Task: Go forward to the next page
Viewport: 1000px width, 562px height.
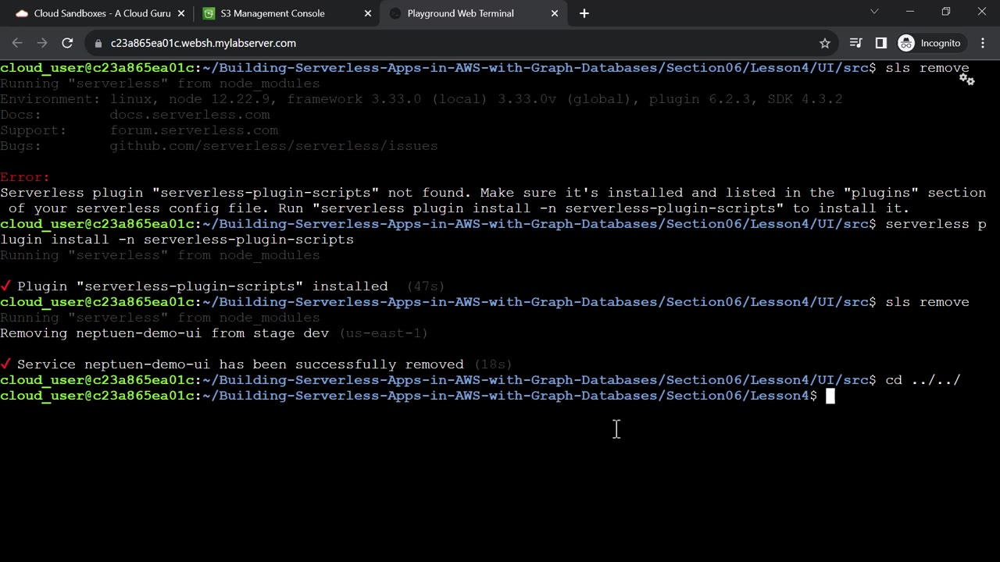Action: (42, 43)
